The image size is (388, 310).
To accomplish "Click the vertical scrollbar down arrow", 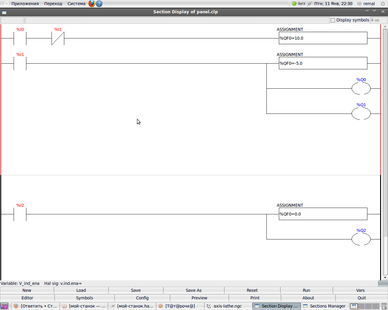I will [385, 278].
